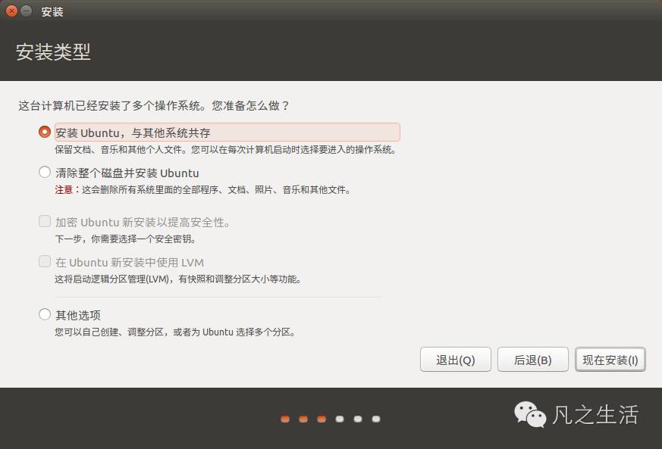This screenshot has height=449, width=662.
Task: Click the third orange progress dot
Action: (x=321, y=418)
